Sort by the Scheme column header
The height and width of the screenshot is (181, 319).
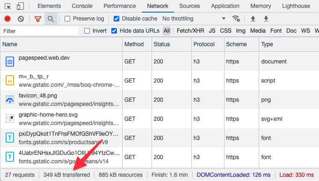[x=241, y=44]
